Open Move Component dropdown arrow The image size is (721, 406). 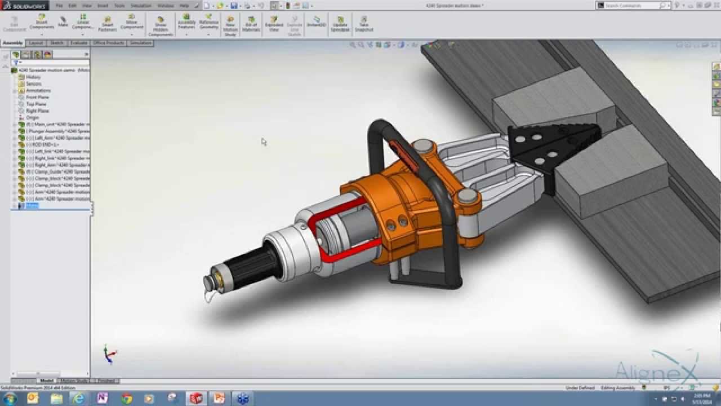(x=132, y=34)
